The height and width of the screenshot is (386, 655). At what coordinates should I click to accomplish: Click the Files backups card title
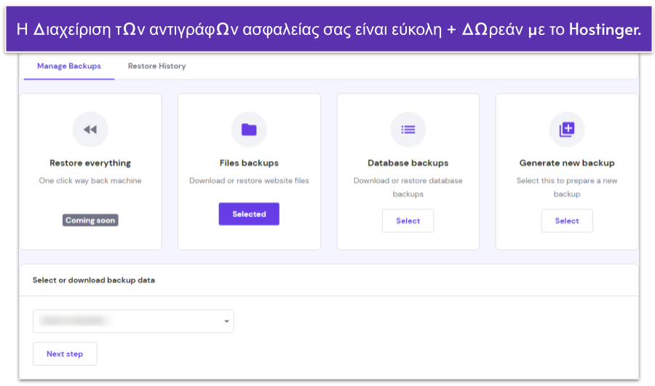[249, 163]
